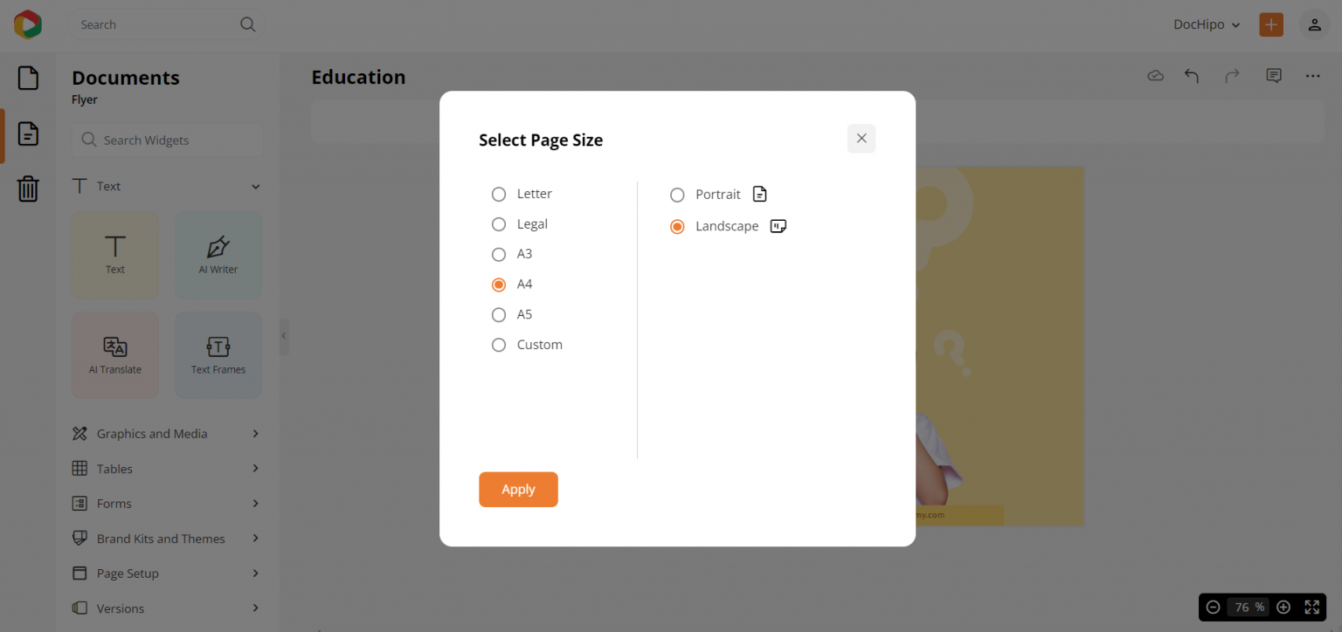Select the Custom page size option
This screenshot has width=1342, height=632.
point(499,344)
